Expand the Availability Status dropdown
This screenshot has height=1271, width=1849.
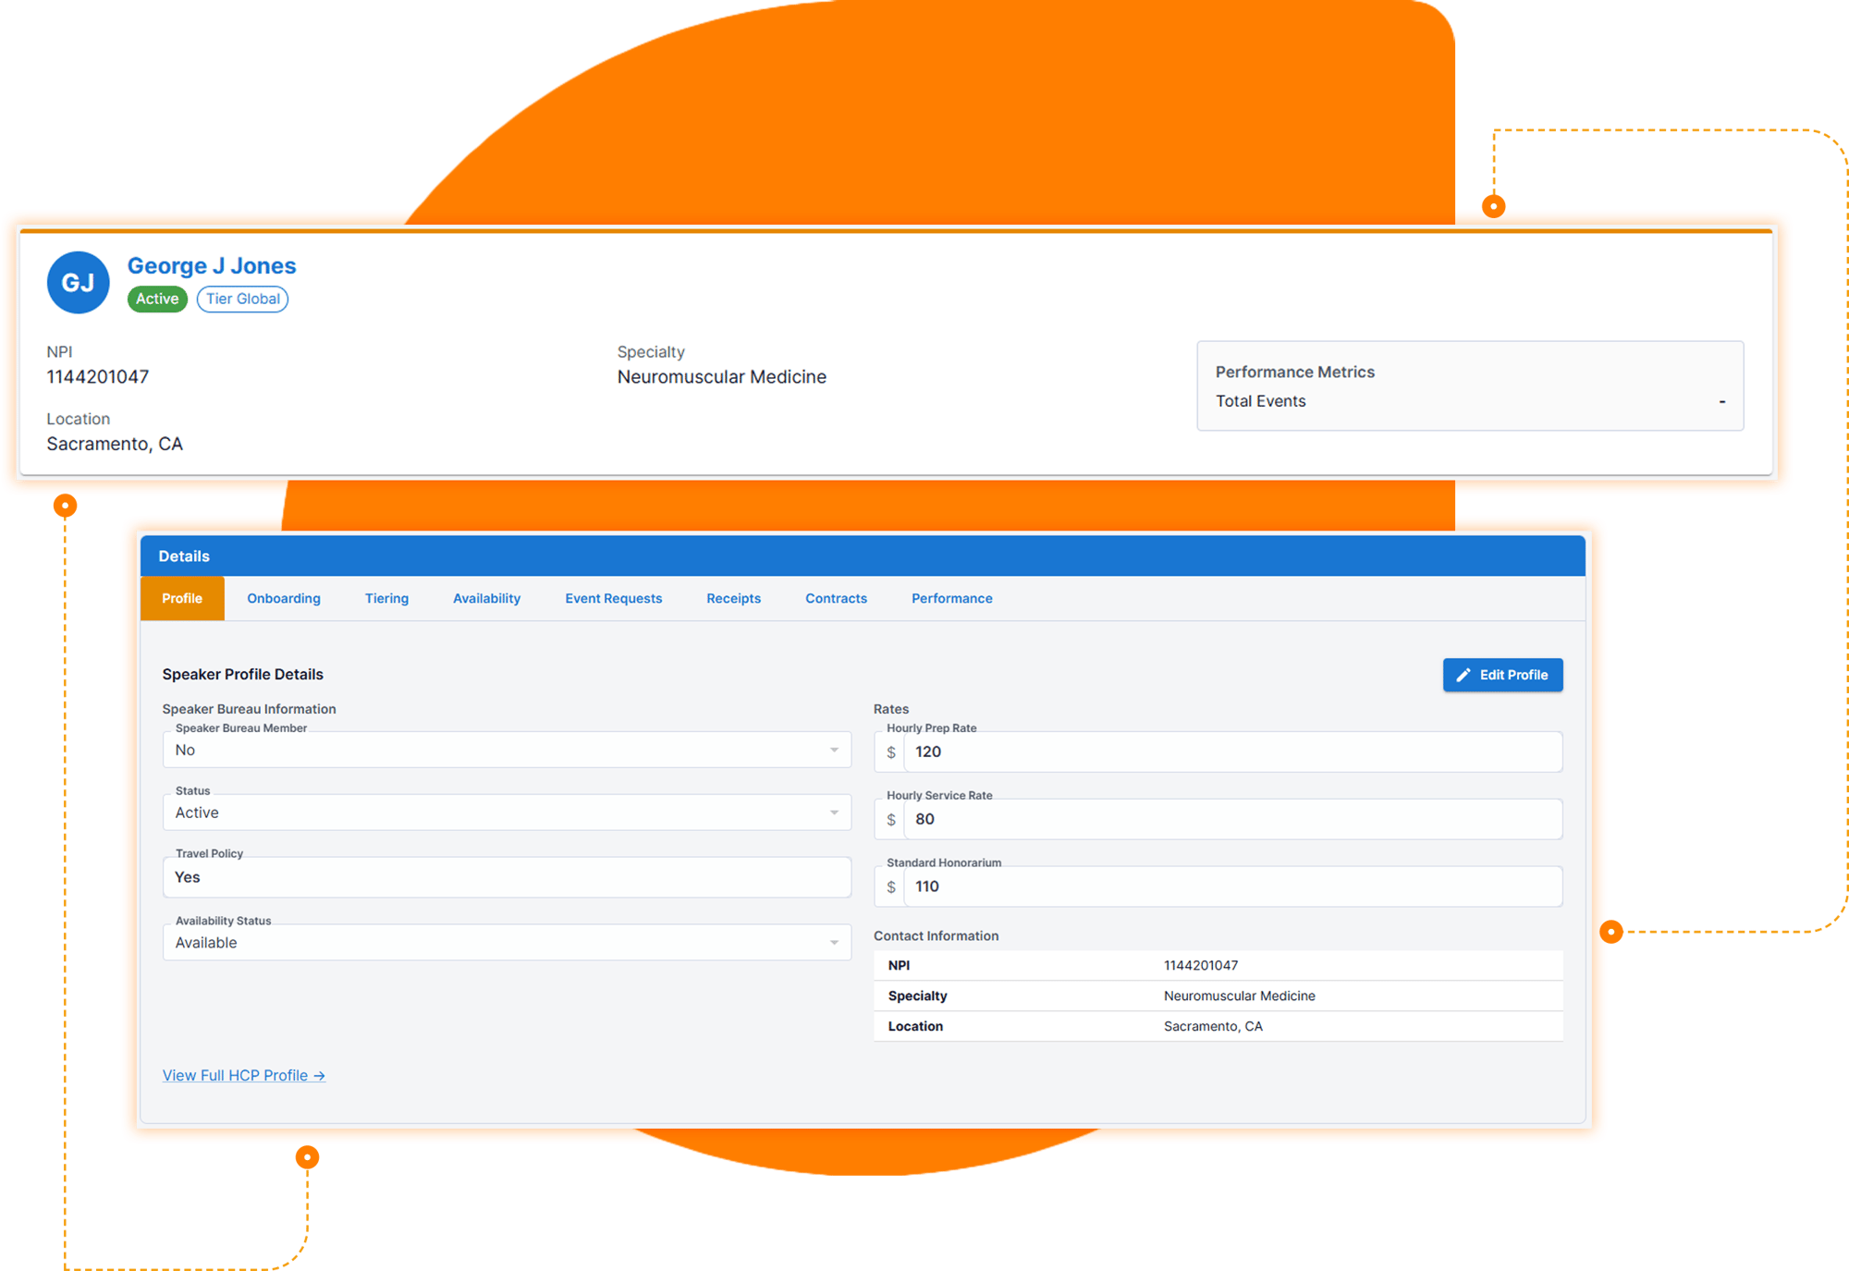point(835,942)
